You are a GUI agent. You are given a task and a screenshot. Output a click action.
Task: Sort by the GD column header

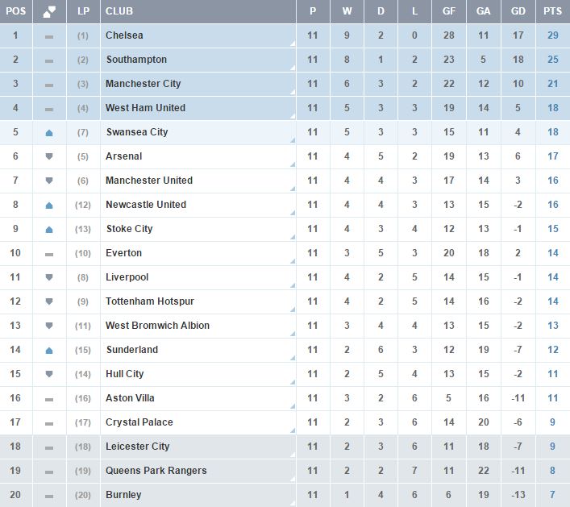(518, 11)
